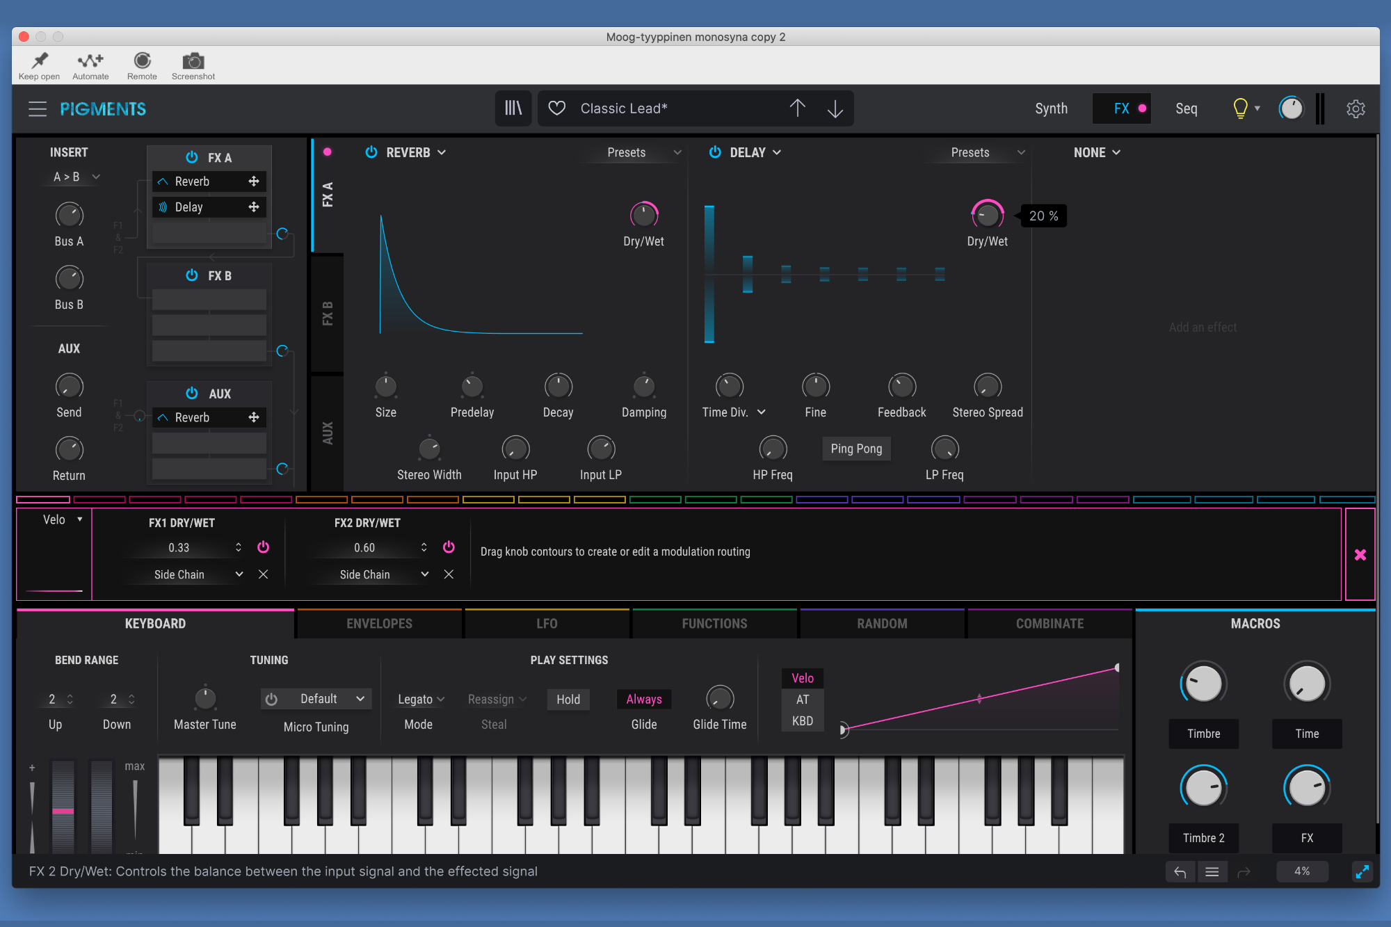Open the NONE effect slot dropdown
The width and height of the screenshot is (1391, 927).
[x=1097, y=152]
